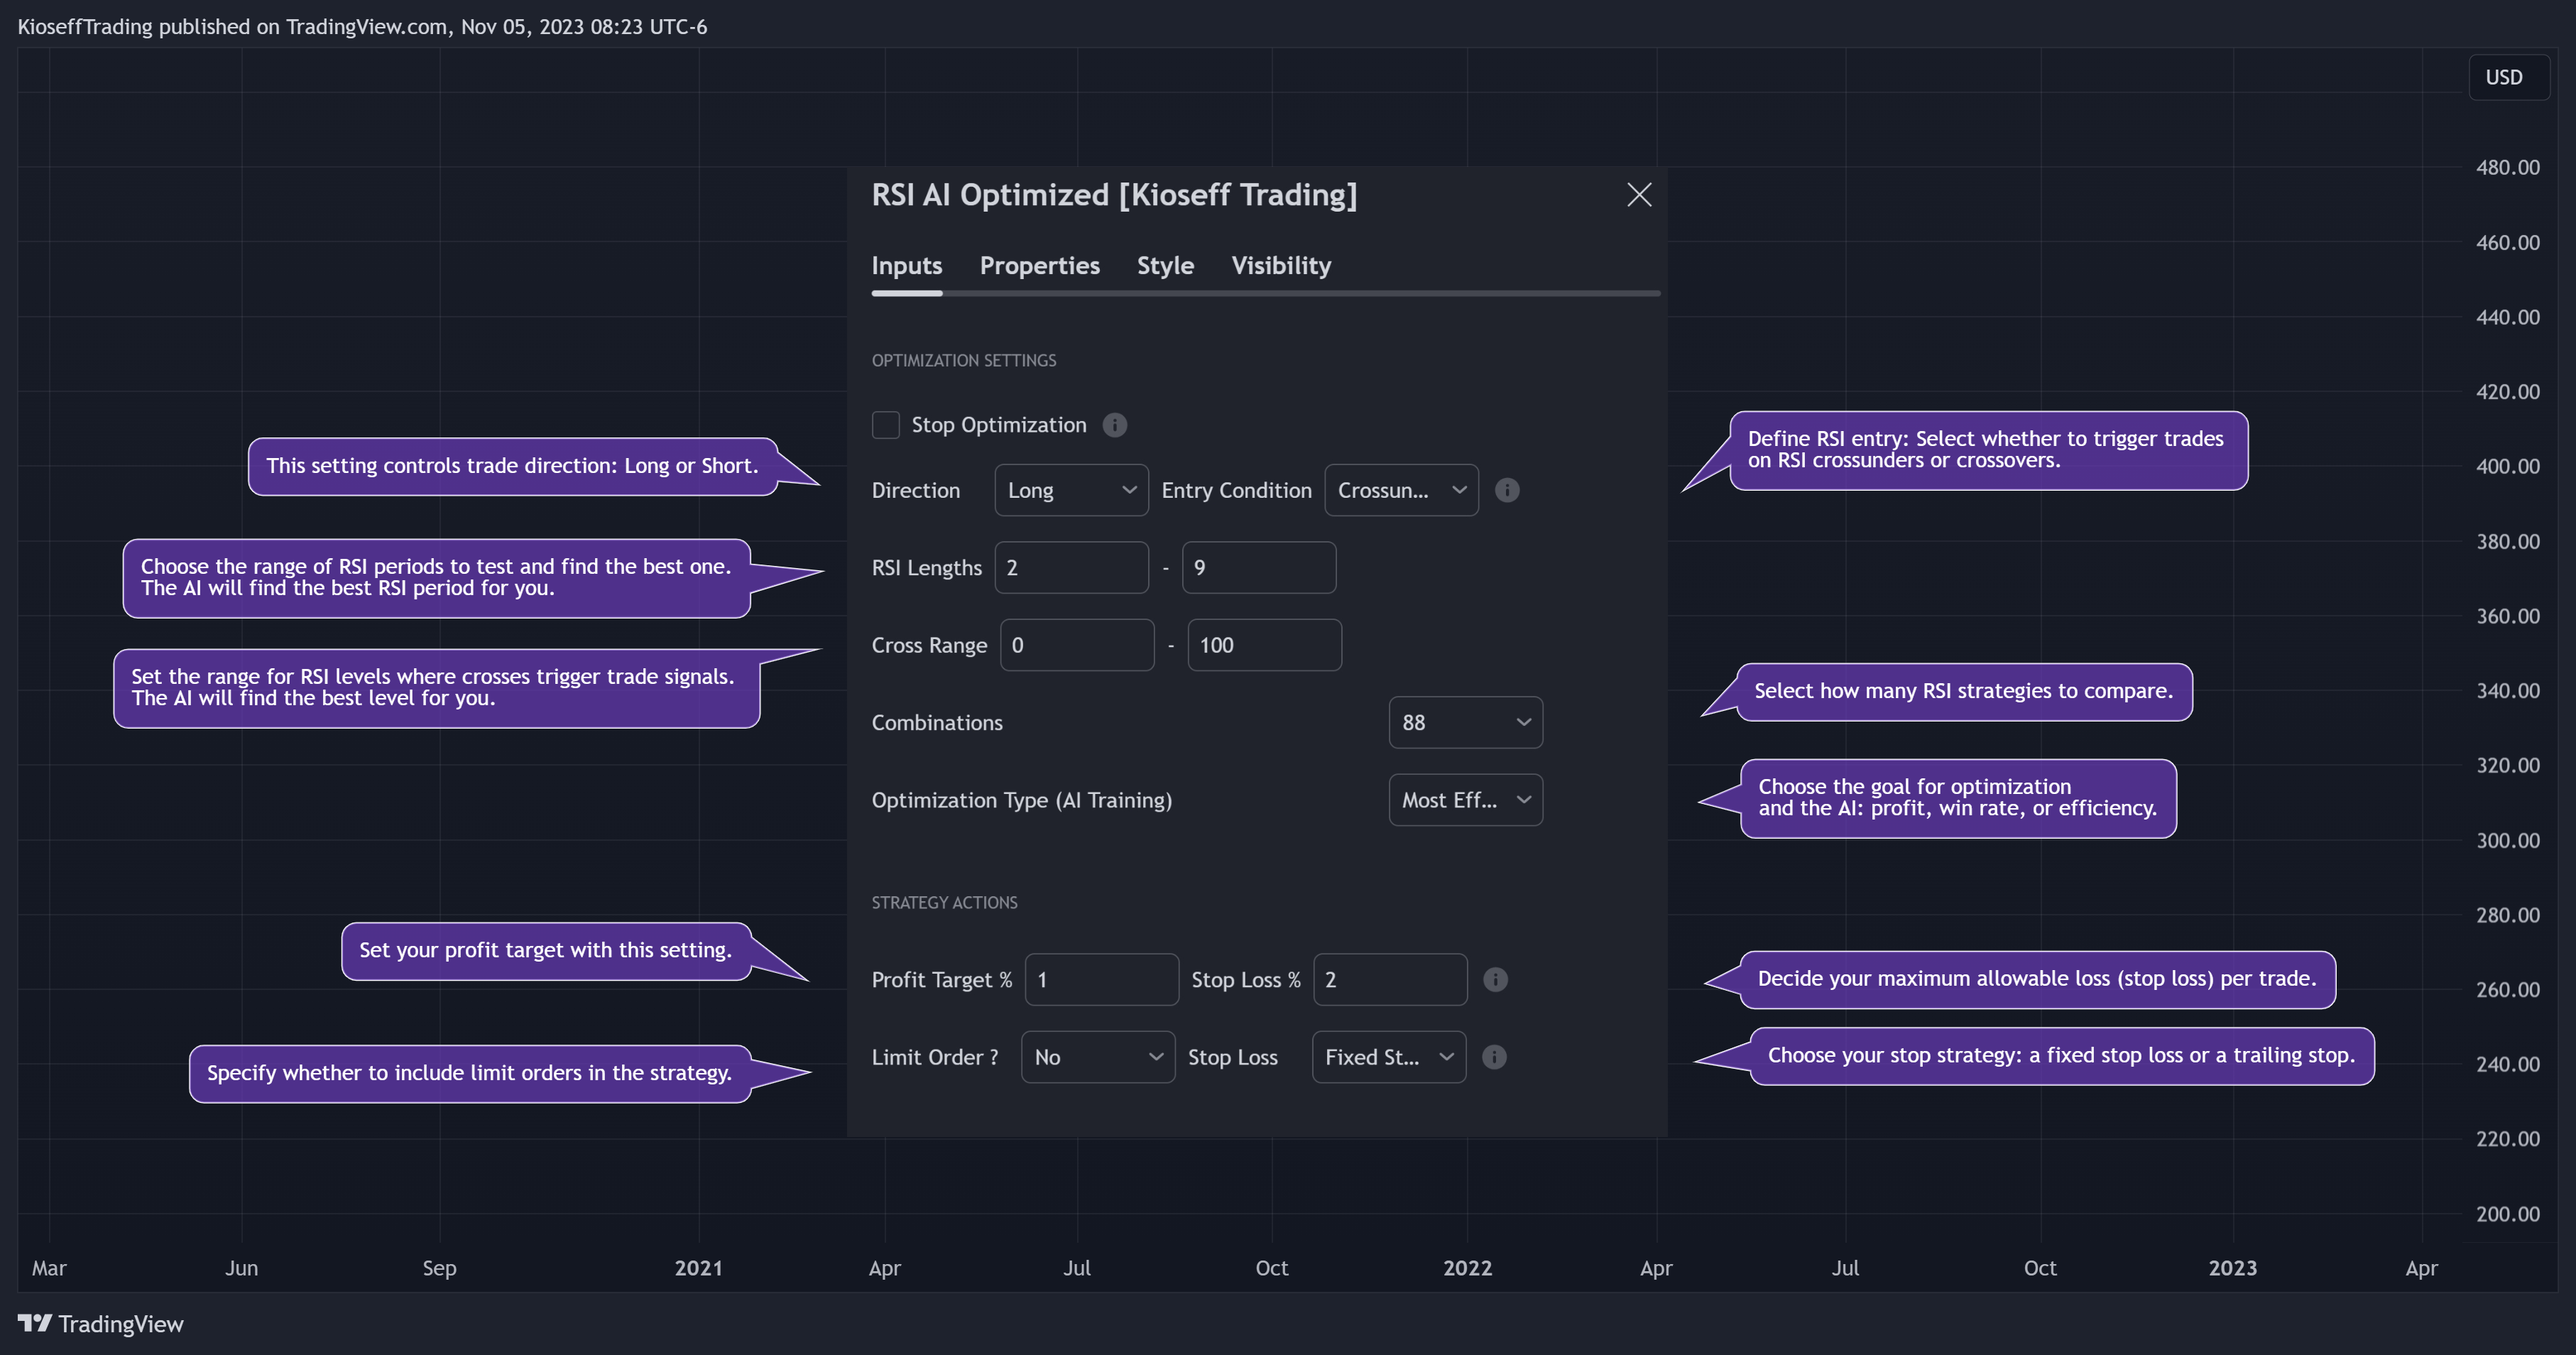Switch to the Visibility tab
2576x1355 pixels.
coord(1281,266)
